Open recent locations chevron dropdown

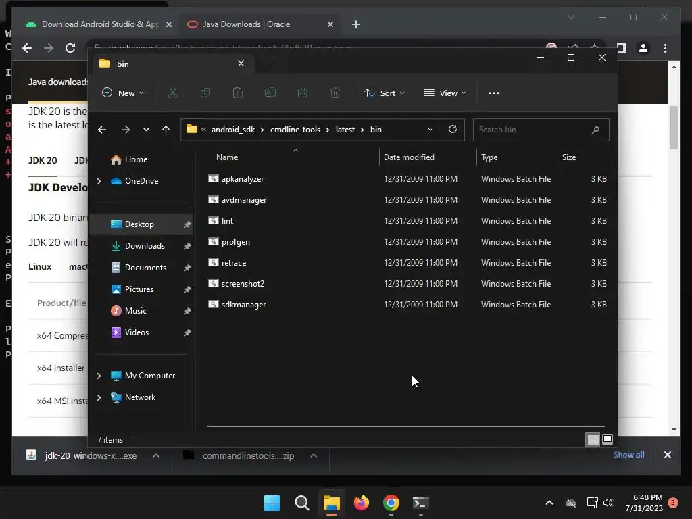point(146,130)
